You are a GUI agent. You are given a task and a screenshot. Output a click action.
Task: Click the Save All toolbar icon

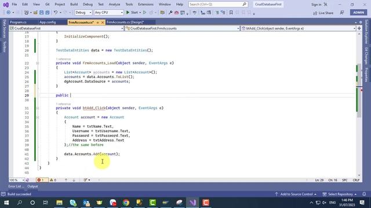click(48, 13)
